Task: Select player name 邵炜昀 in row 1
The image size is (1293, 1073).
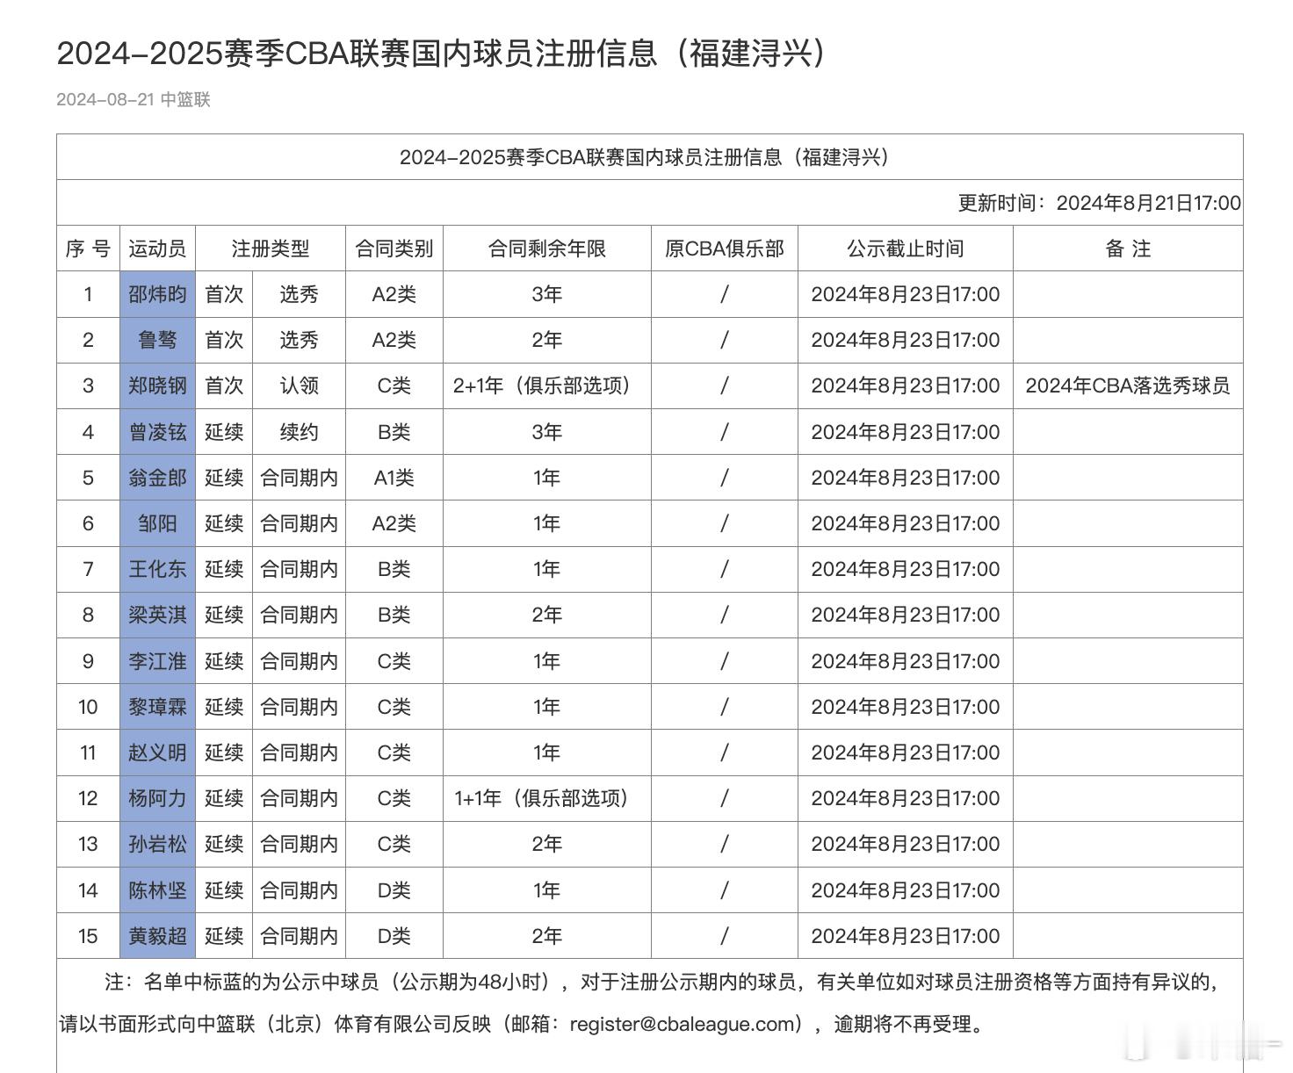Action: [x=157, y=294]
